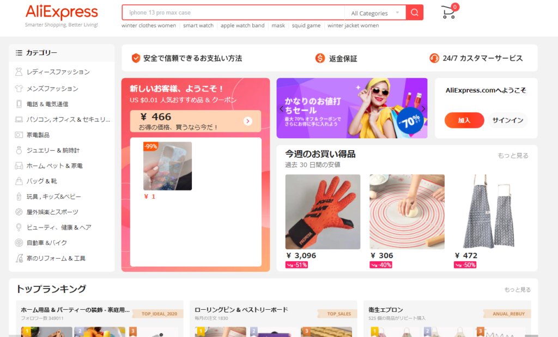Click the AliExpress logo
Screen dimensions: 558x337
(62, 12)
